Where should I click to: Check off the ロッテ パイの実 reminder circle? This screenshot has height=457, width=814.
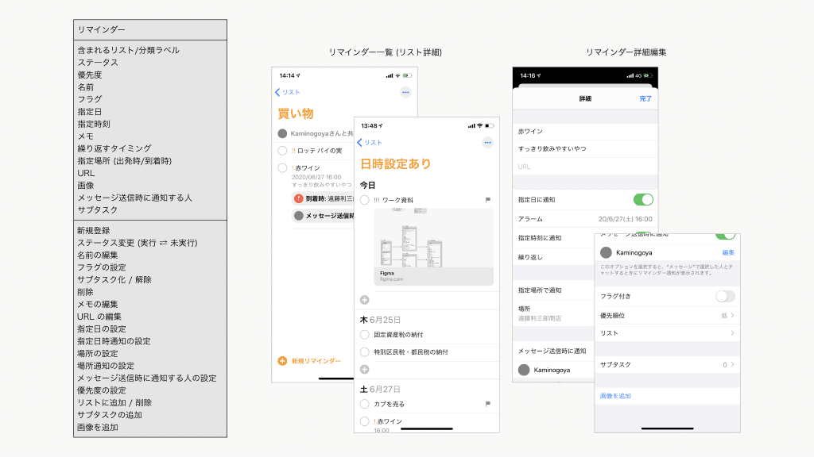coord(282,151)
